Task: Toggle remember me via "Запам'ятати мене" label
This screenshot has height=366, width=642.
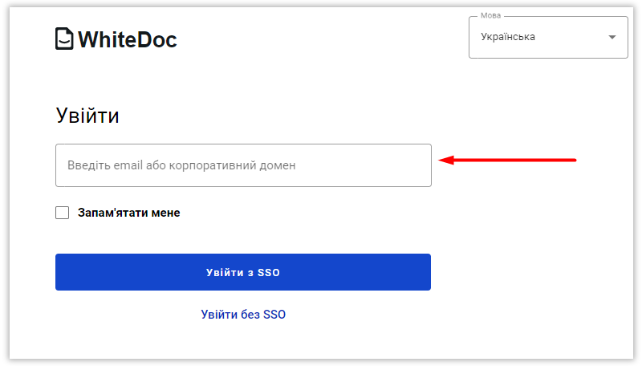Action: [128, 213]
